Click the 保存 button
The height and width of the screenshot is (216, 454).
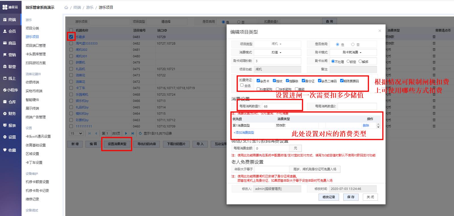pos(351,197)
